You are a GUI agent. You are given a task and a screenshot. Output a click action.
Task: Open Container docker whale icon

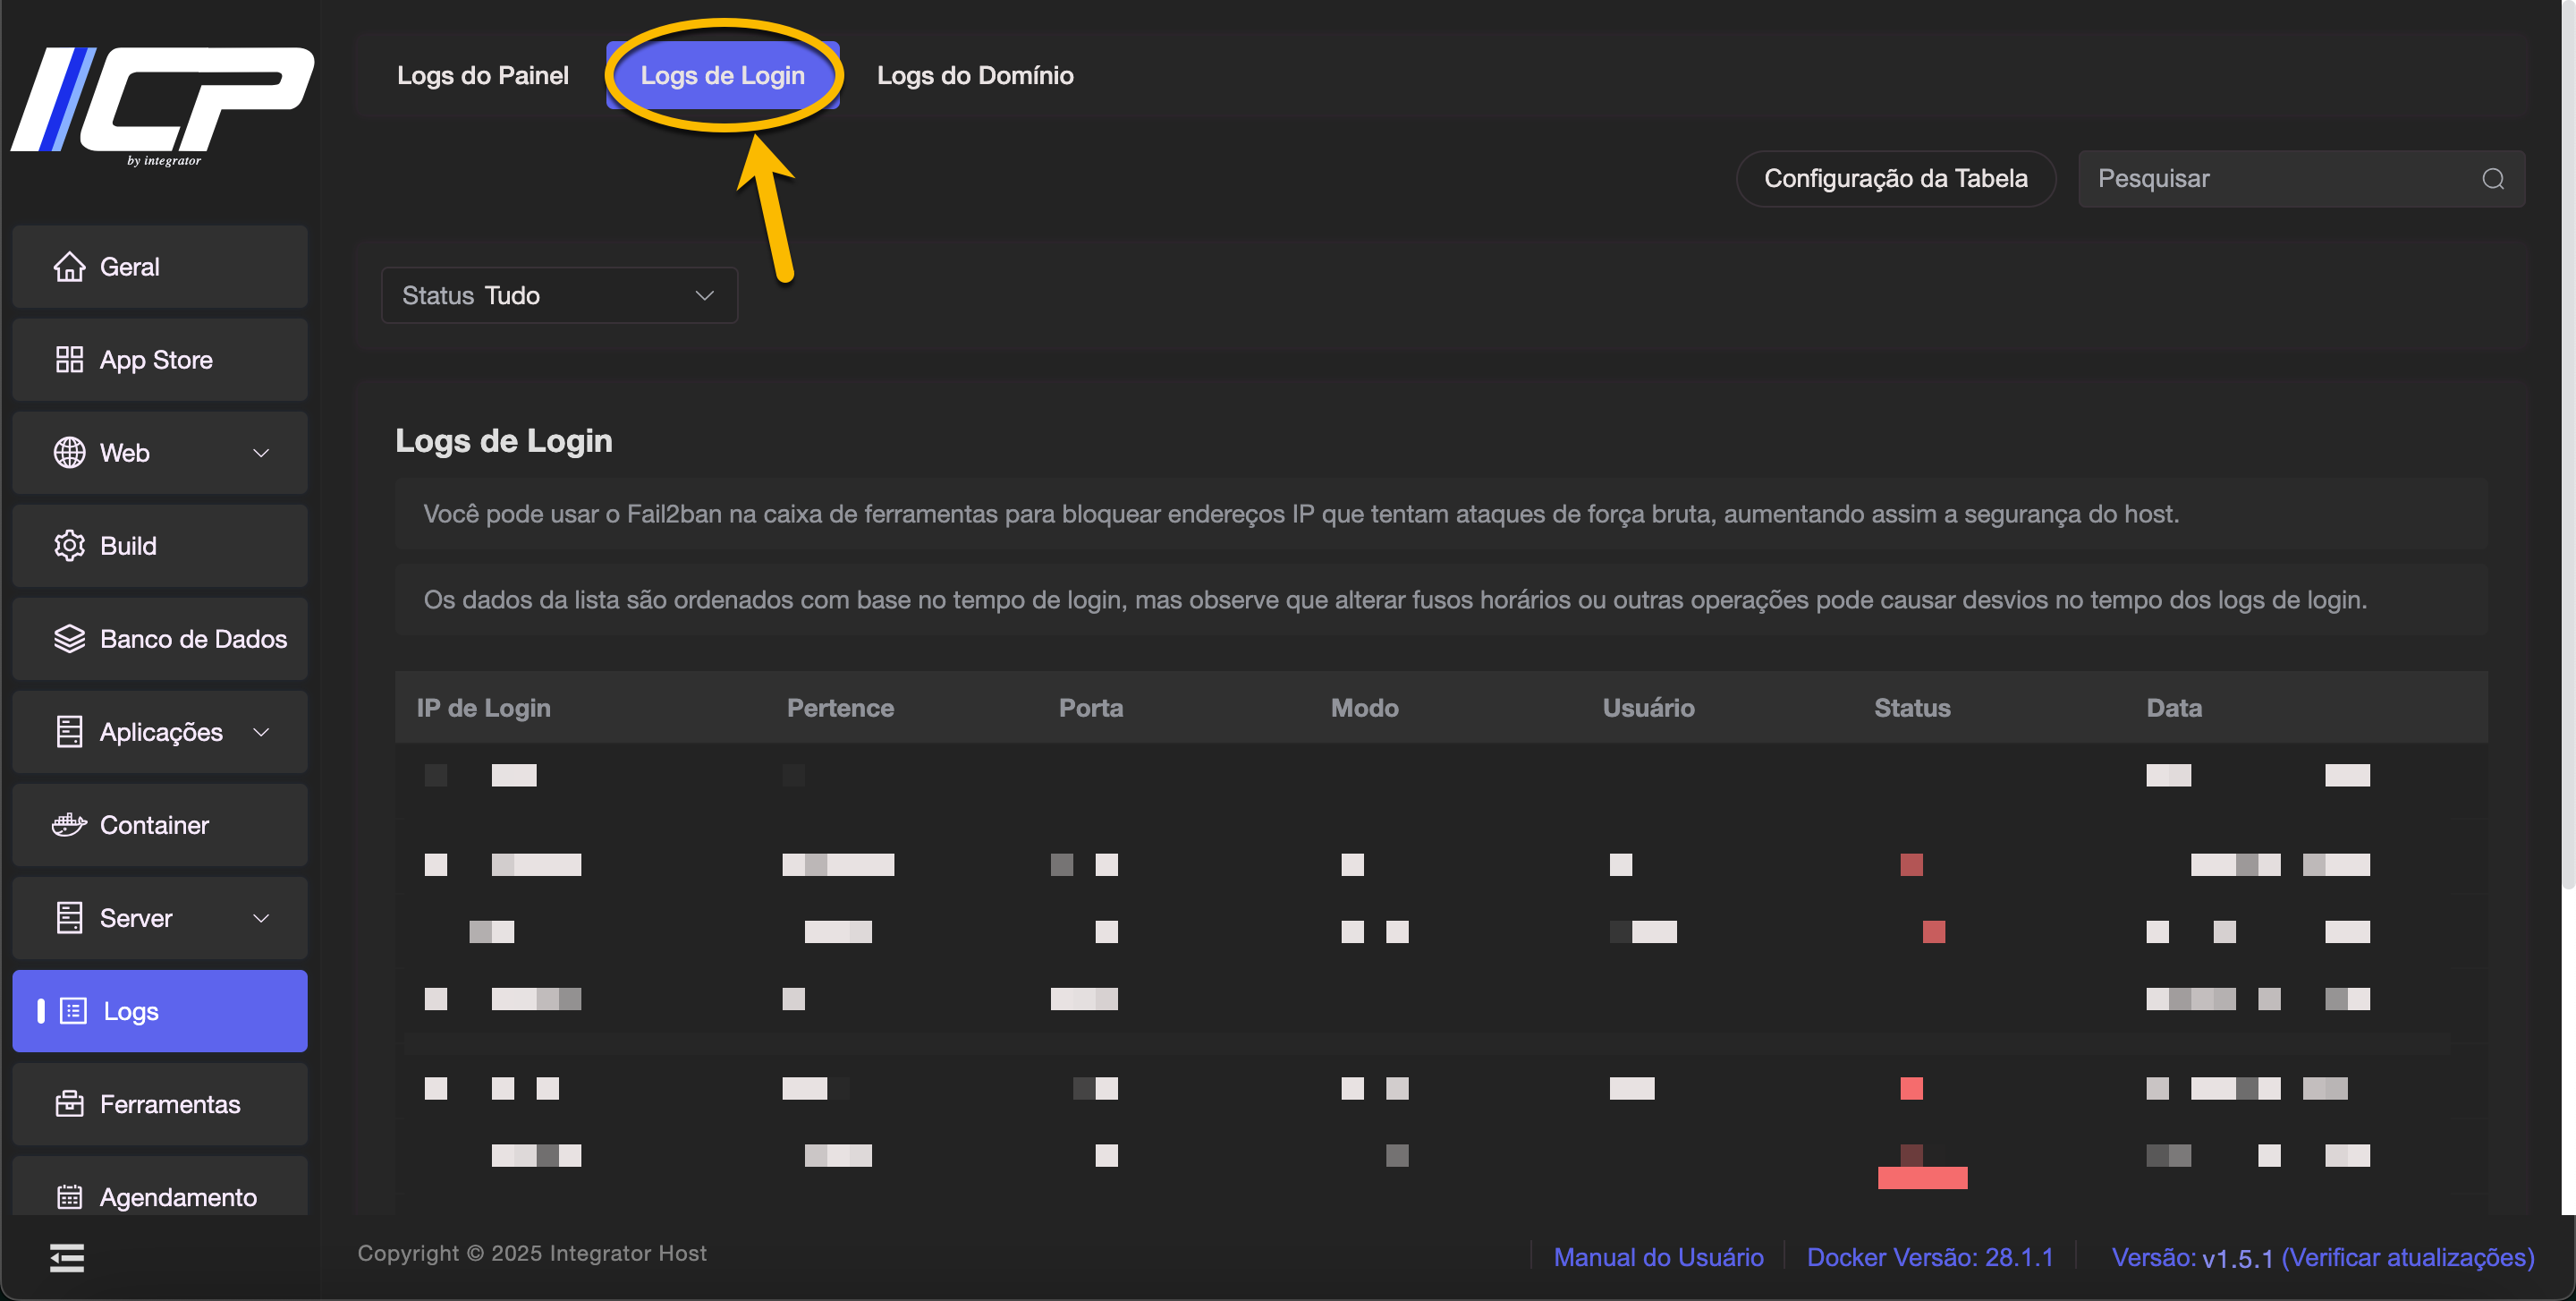point(69,825)
